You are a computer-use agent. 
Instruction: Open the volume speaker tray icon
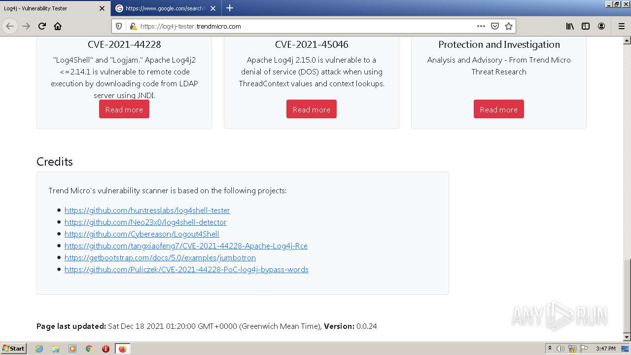pyautogui.click(x=561, y=349)
